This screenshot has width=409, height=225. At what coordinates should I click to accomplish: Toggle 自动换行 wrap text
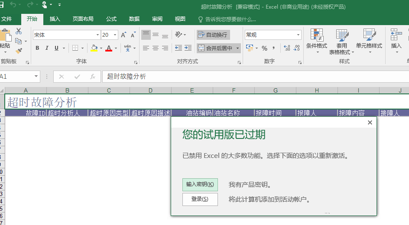tap(213, 35)
